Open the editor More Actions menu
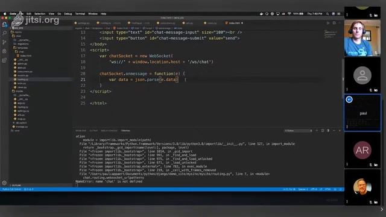The width and height of the screenshot is (386, 217). coord(340,23)
